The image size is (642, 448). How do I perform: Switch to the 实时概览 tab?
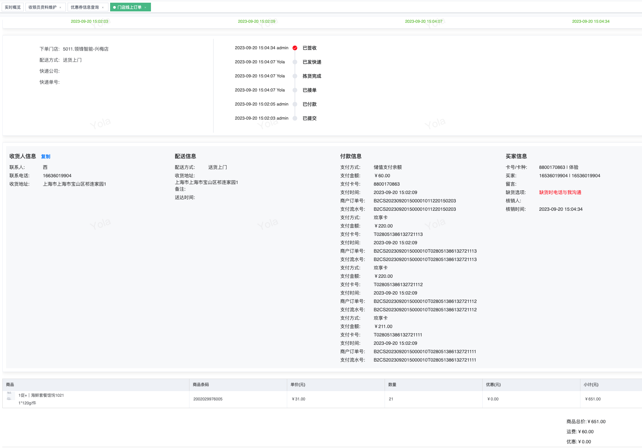pos(13,7)
